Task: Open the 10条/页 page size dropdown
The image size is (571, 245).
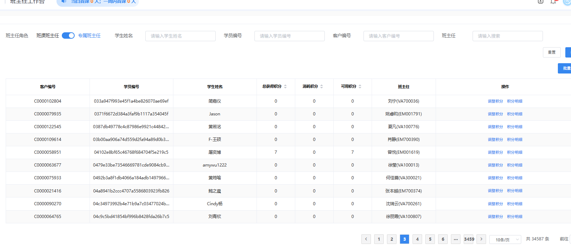Action: click(x=505, y=240)
